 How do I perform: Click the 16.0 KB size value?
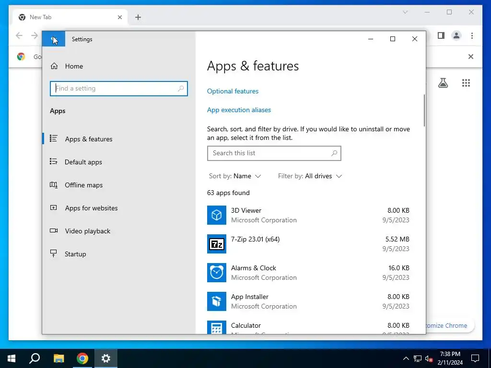coord(398,268)
